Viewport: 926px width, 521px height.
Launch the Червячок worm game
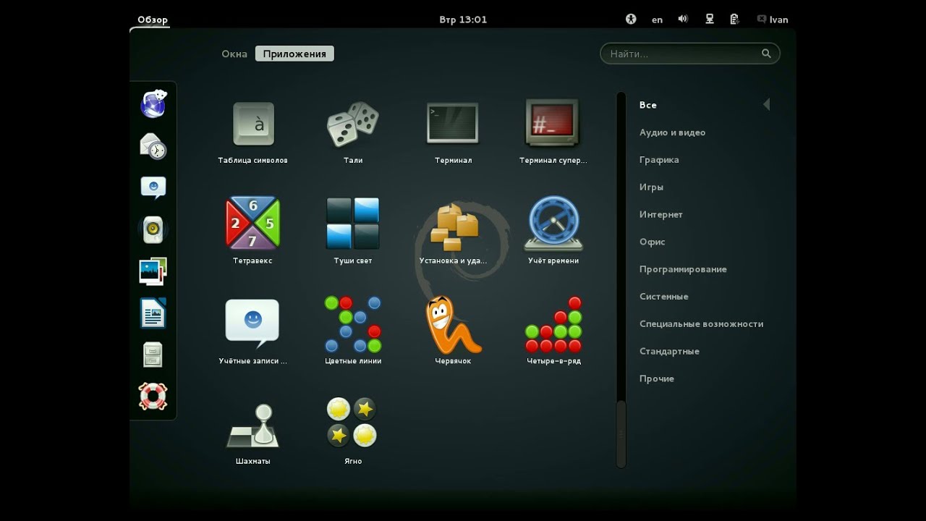pyautogui.click(x=453, y=331)
